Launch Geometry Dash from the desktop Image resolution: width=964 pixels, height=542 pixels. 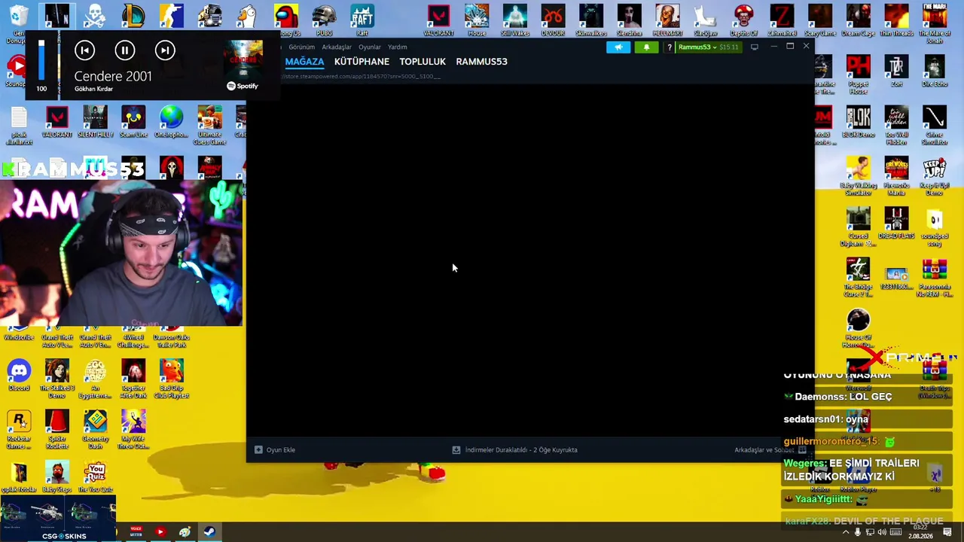coord(95,431)
